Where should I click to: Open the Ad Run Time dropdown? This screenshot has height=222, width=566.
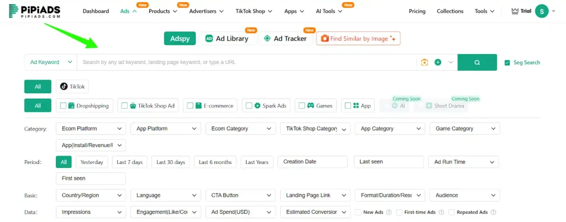coord(464,162)
